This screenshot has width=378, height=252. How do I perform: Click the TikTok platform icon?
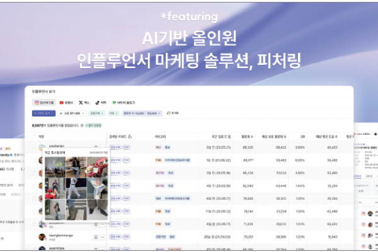click(x=101, y=102)
